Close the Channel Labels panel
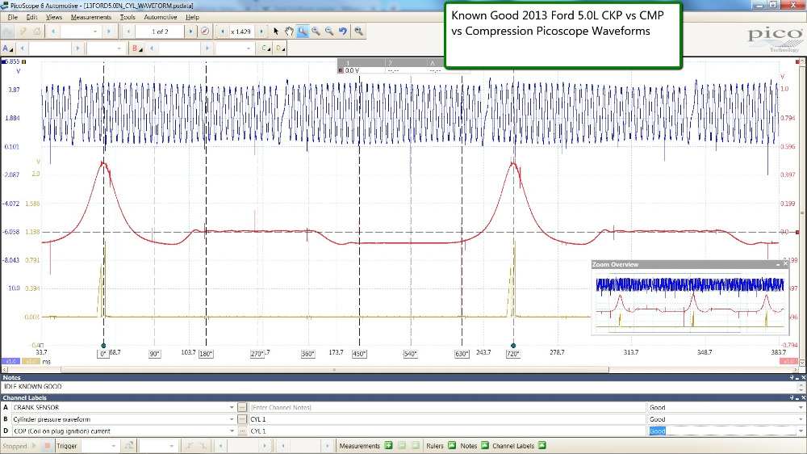This screenshot has height=454, width=807. click(803, 397)
